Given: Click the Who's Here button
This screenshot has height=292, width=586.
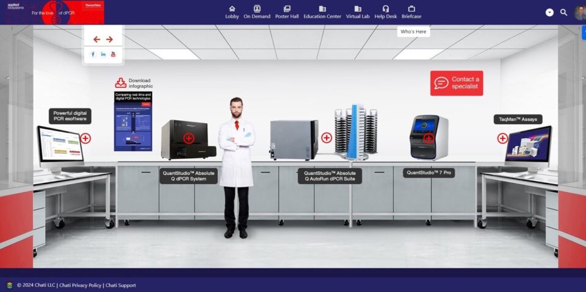Looking at the screenshot, I should (413, 32).
